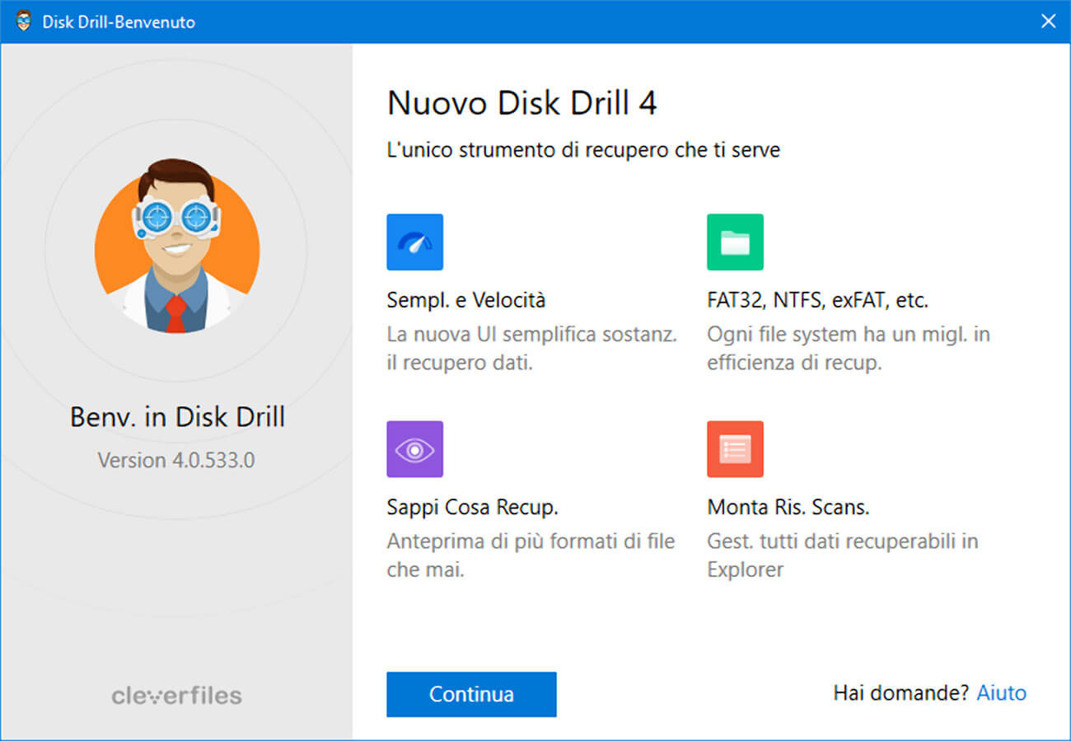
Task: Click the "Benv. in Disk Drill" text
Action: [x=177, y=417]
